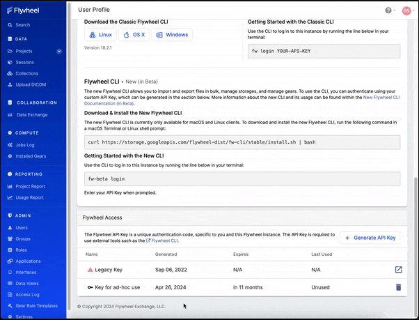Click the Access Log document icon
Viewport: 419px width, 320px height.
coord(10,295)
